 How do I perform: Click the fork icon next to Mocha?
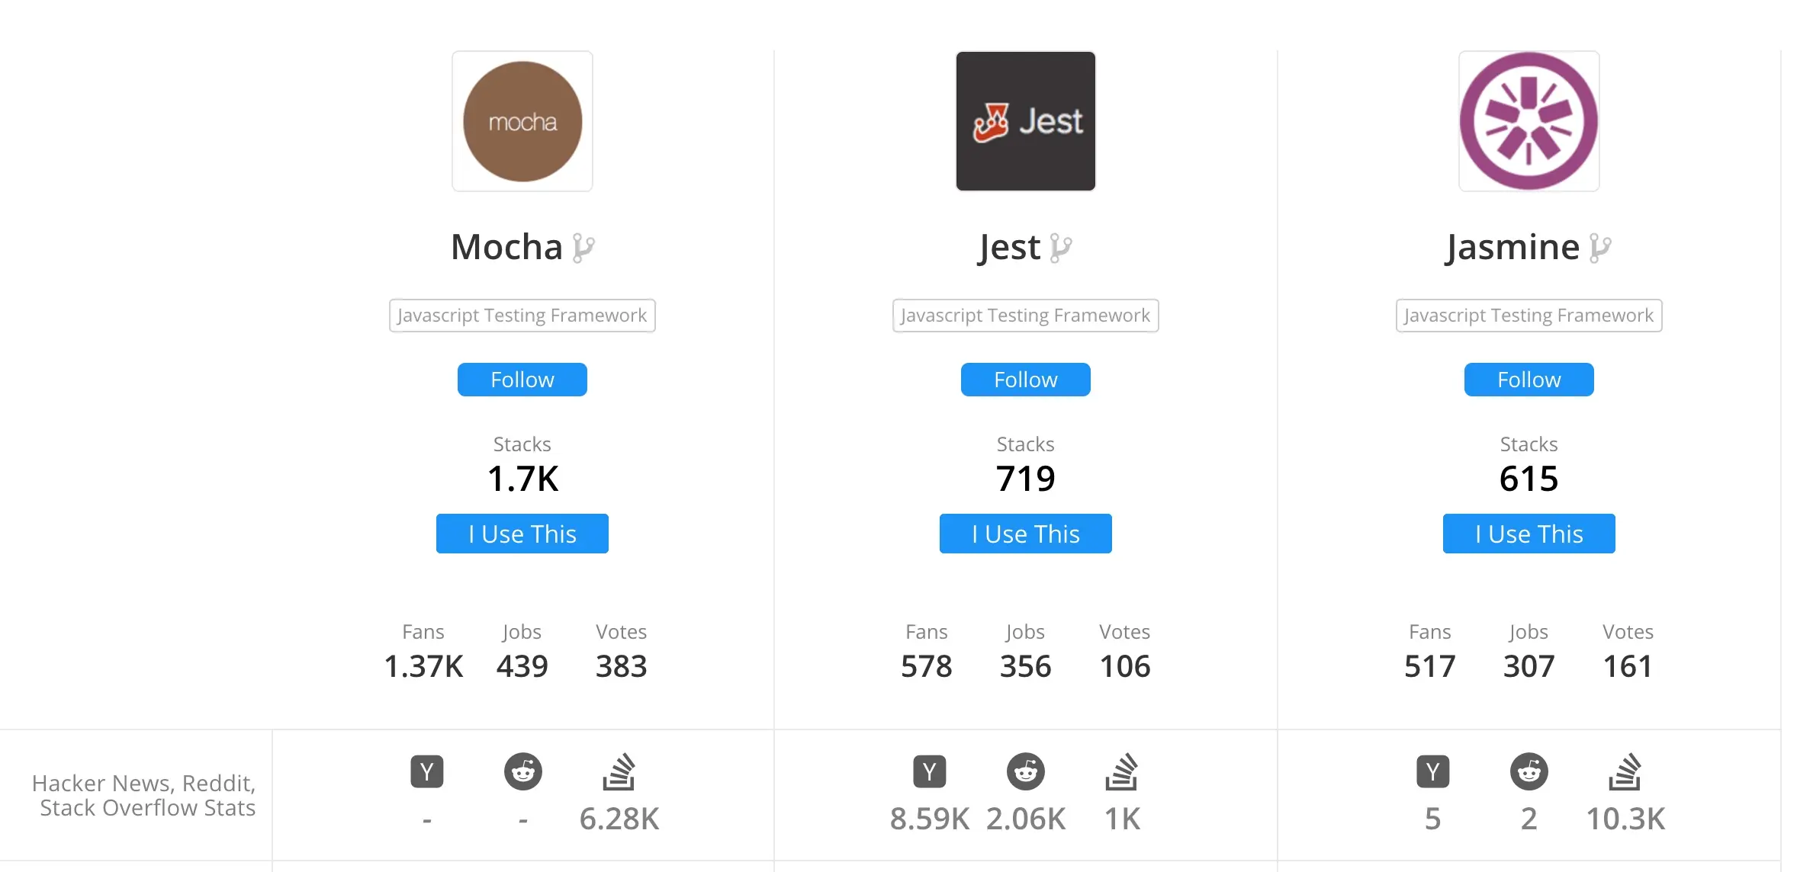pos(583,248)
